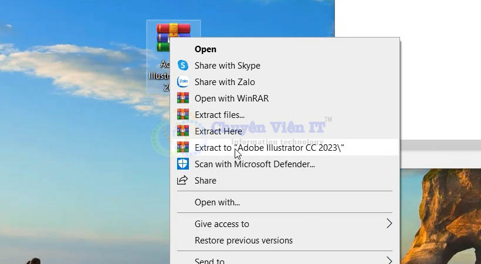Choose the Share with Skype text
Image resolution: width=481 pixels, height=264 pixels.
228,66
